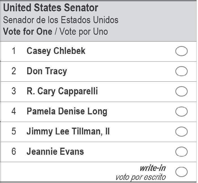
Task: Click the Pamela Denise Long name text
Action: [67, 111]
